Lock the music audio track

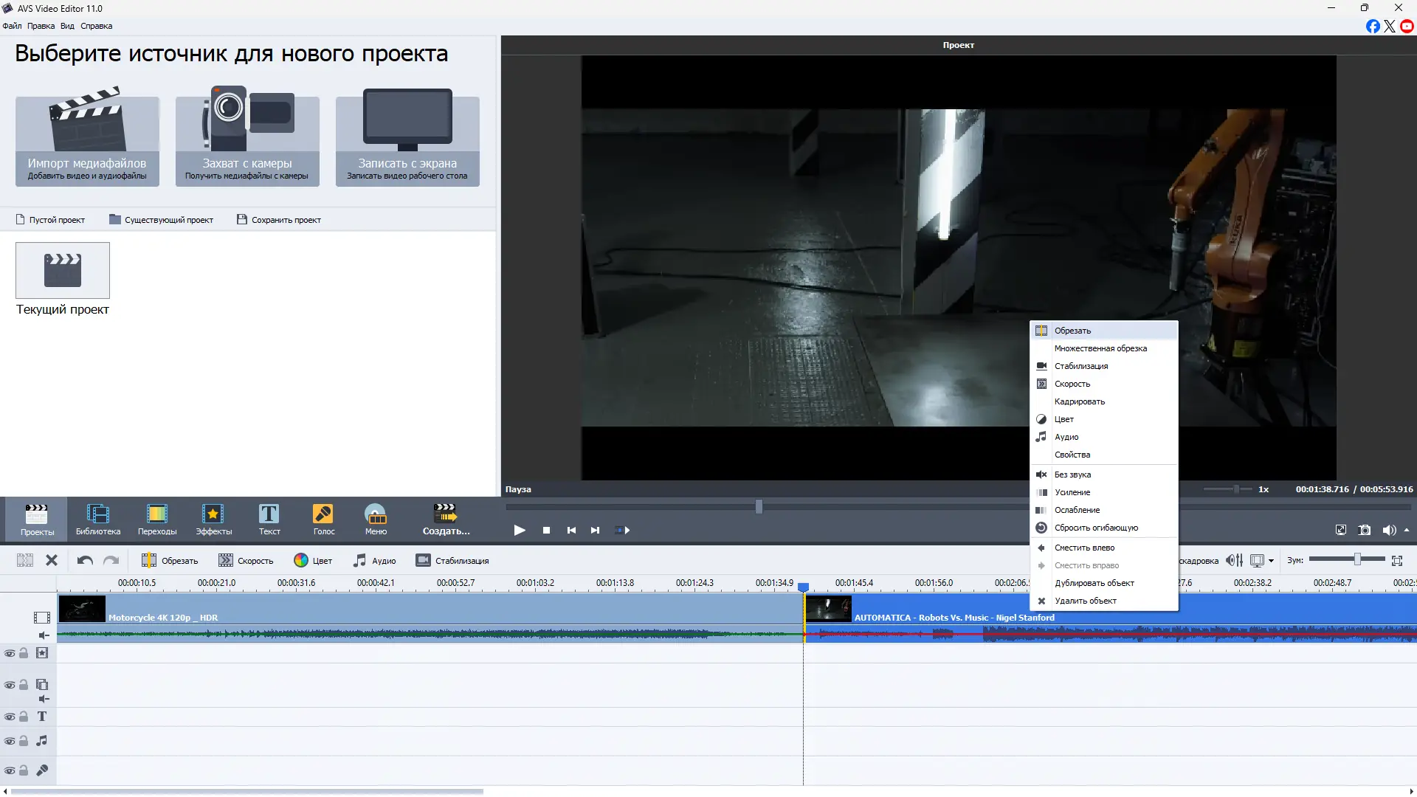24,741
